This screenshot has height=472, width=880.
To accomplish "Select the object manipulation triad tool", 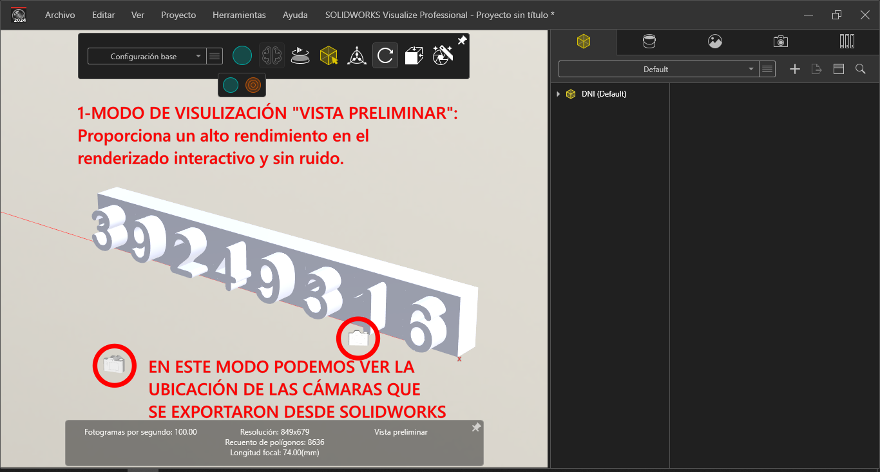I will pyautogui.click(x=357, y=56).
